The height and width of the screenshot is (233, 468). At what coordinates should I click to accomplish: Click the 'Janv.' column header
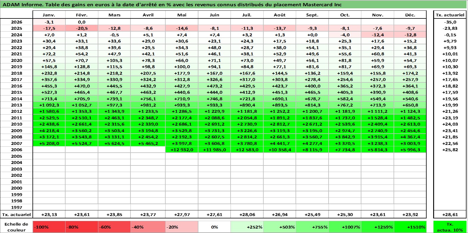[x=49, y=15]
